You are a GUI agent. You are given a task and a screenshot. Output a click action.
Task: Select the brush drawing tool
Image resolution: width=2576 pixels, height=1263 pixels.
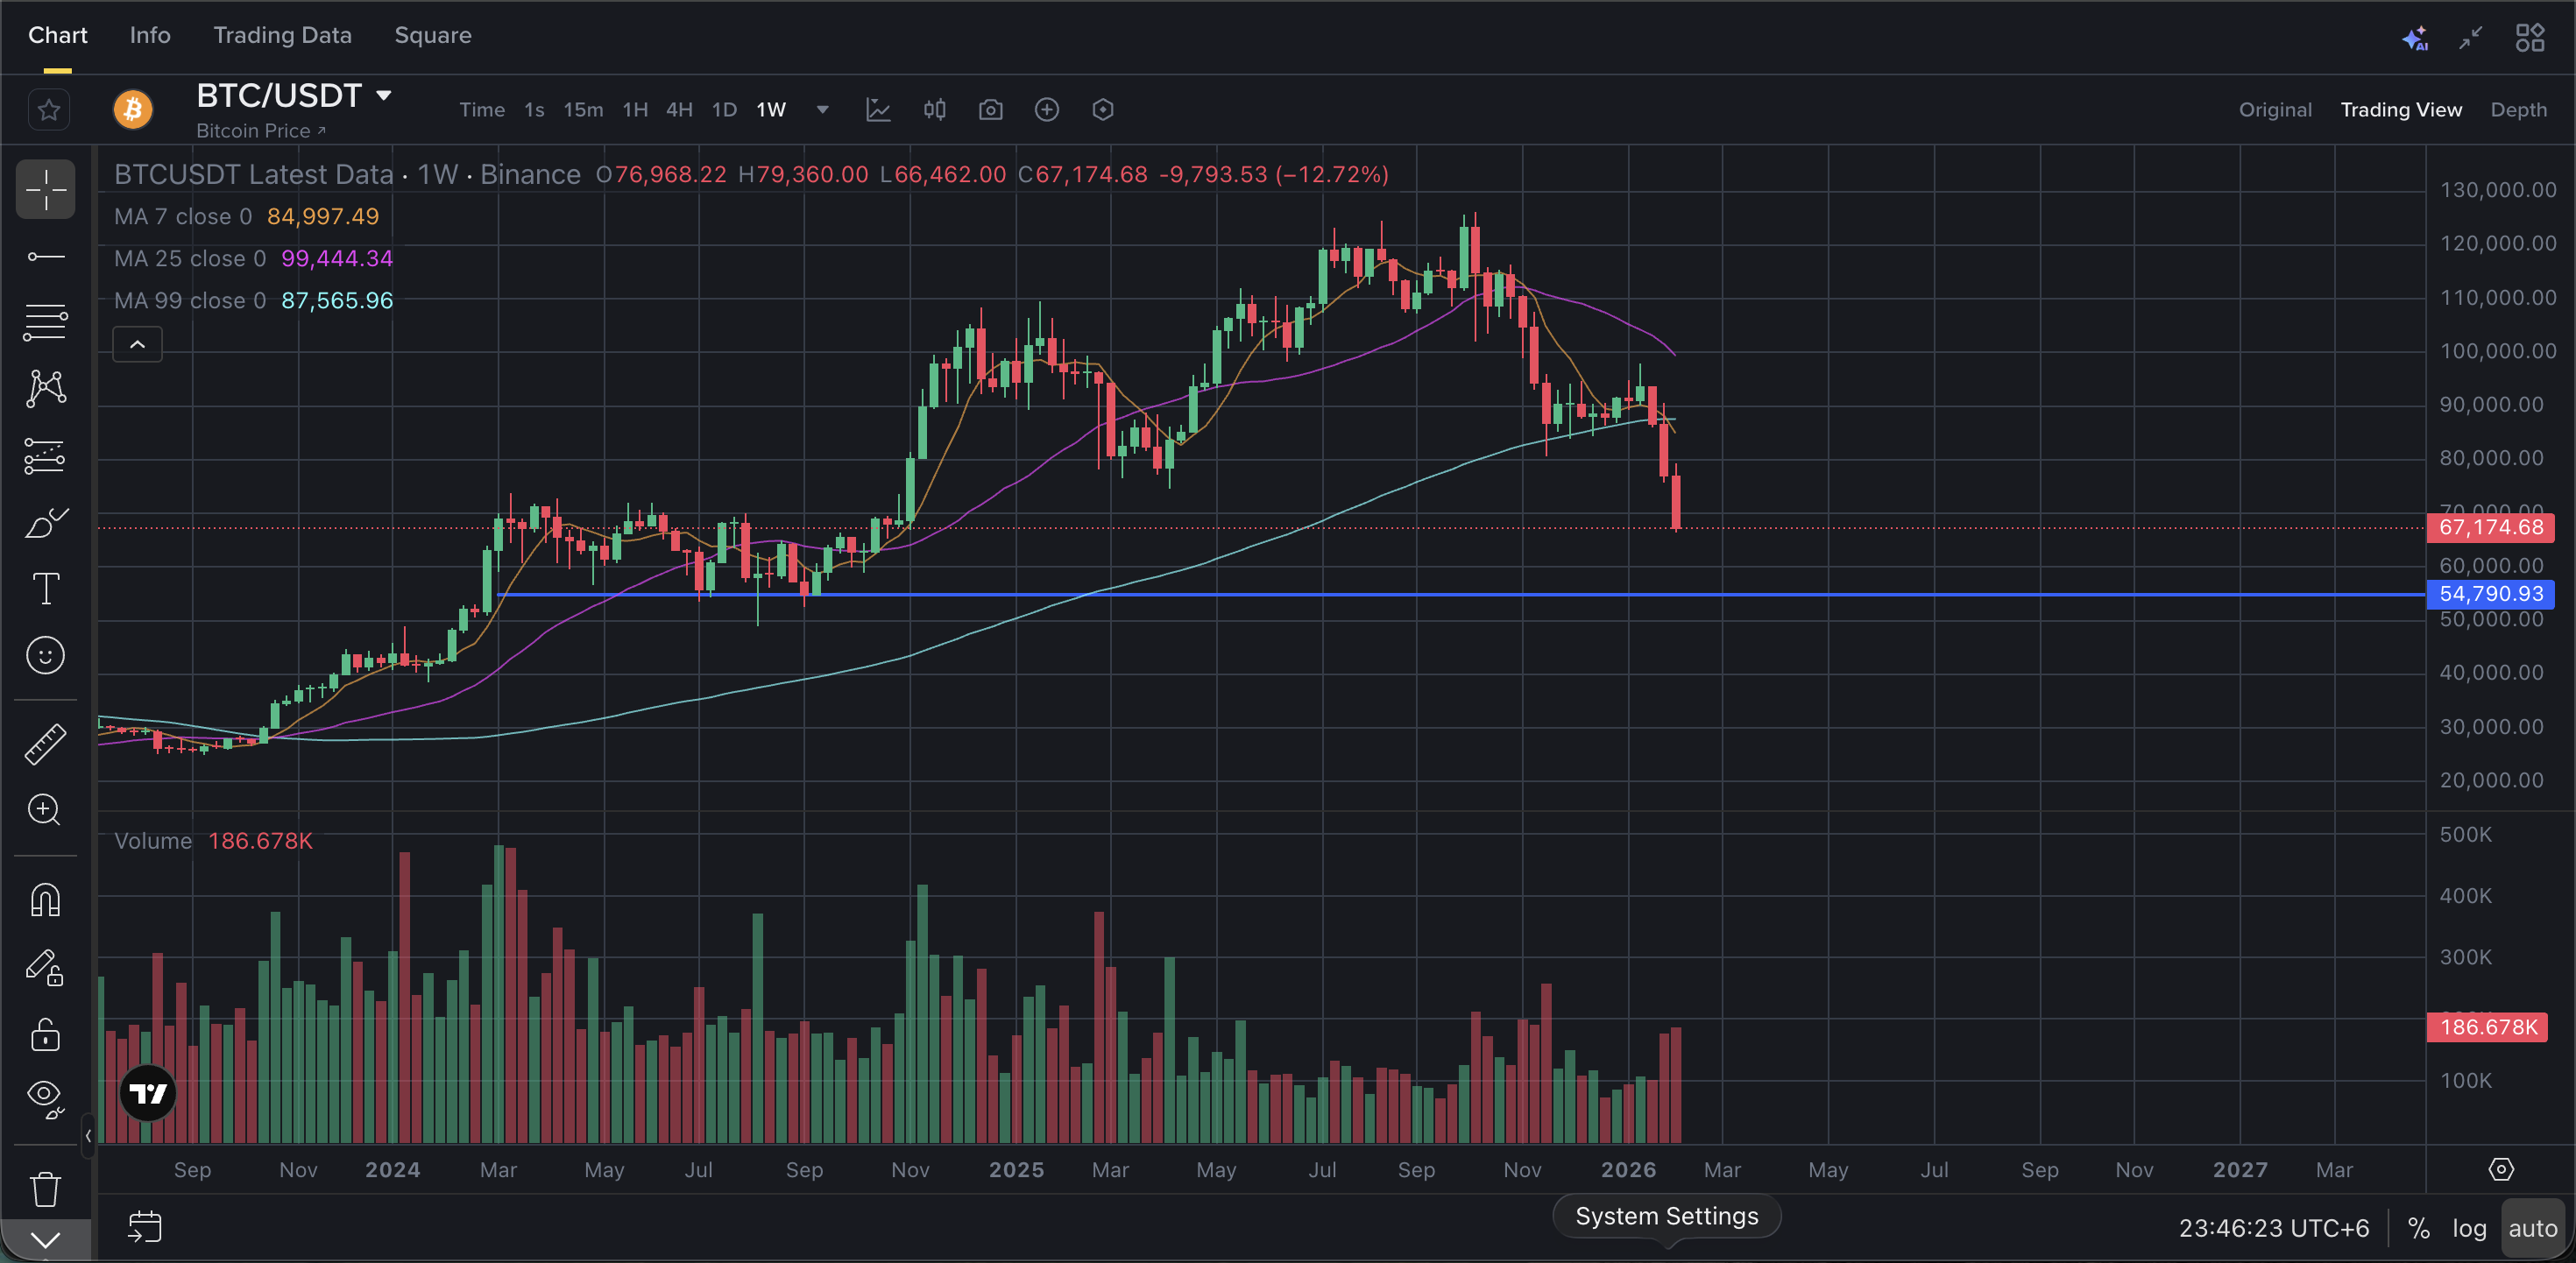45,523
